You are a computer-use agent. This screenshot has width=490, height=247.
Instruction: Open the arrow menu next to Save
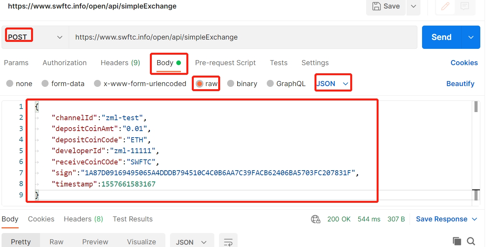pyautogui.click(x=413, y=6)
